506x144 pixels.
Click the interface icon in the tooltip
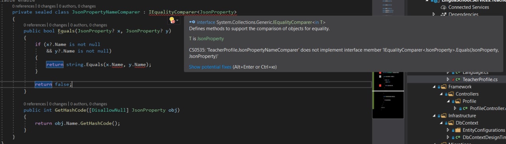(x=192, y=22)
